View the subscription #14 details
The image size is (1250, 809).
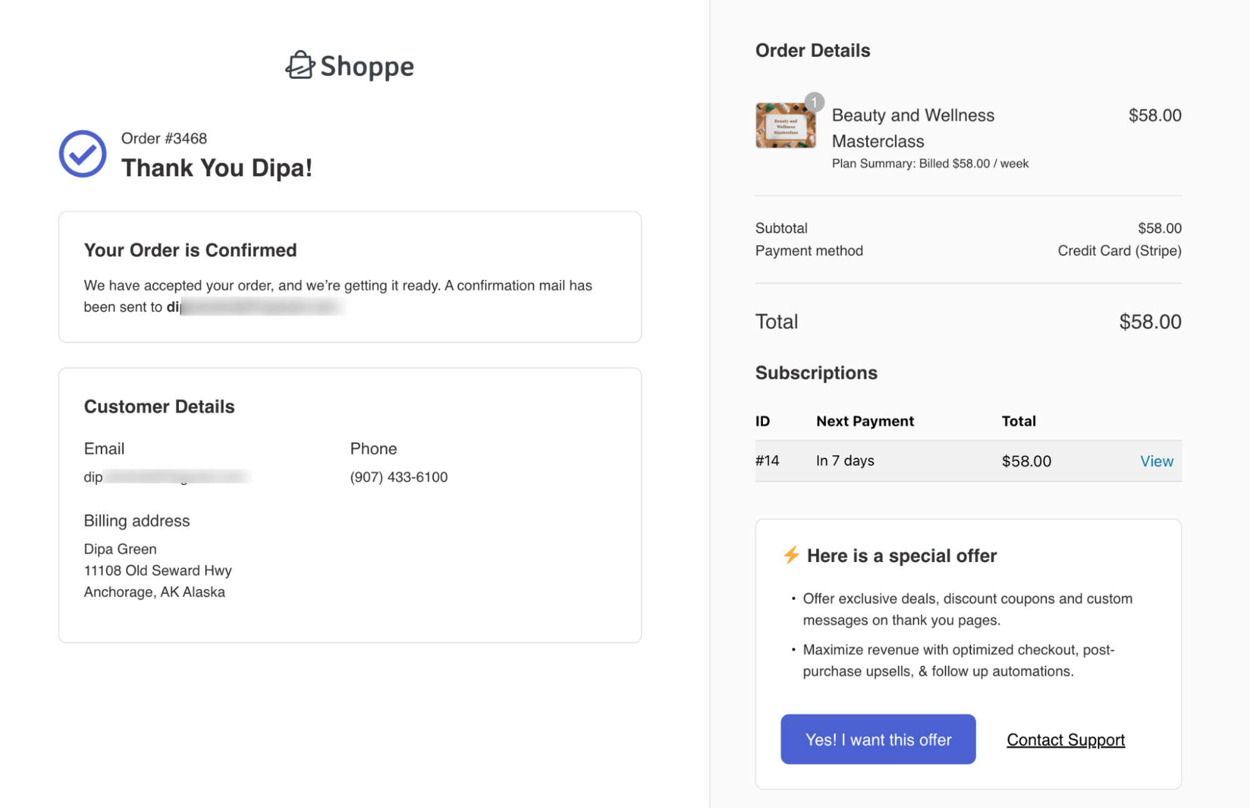point(1157,461)
